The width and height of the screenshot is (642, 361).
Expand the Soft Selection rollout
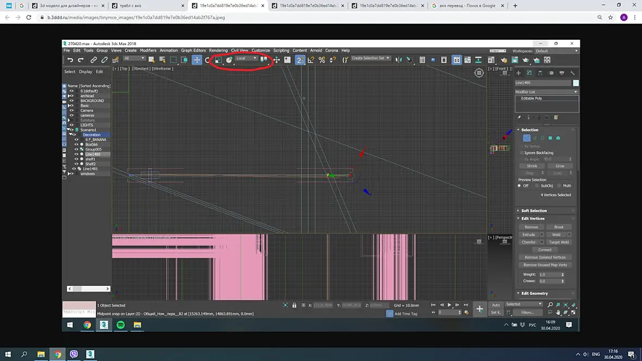pyautogui.click(x=534, y=211)
